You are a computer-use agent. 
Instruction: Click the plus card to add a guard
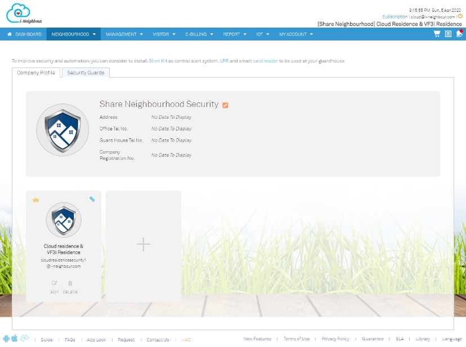[x=143, y=245]
